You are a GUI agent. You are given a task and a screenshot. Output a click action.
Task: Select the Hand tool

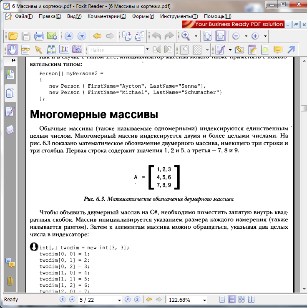(x=13, y=50)
